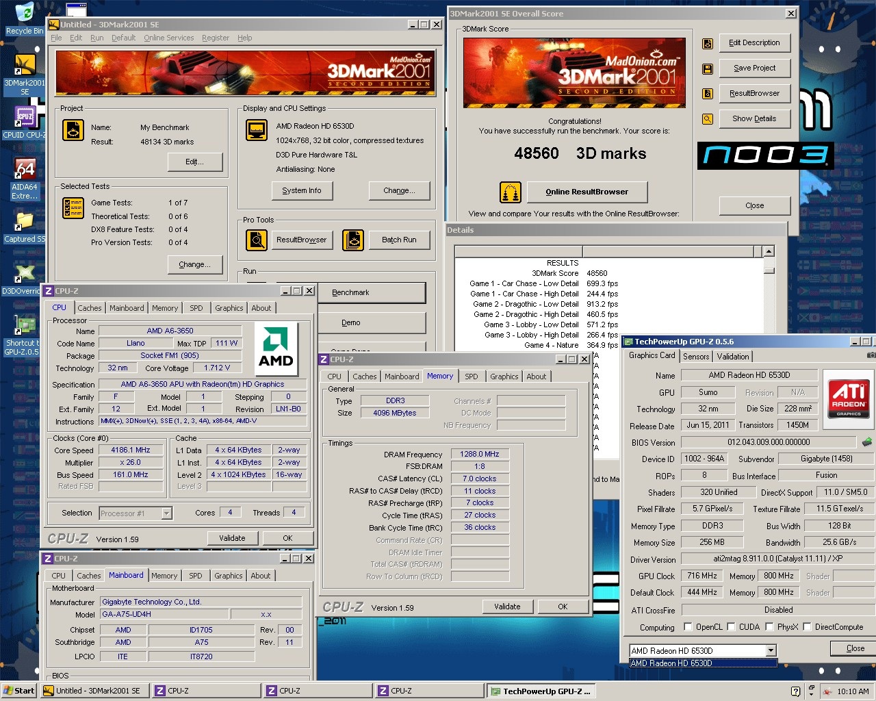876x701 pixels.
Task: Open the Online Services menu in 3DMark2001
Action: point(168,38)
